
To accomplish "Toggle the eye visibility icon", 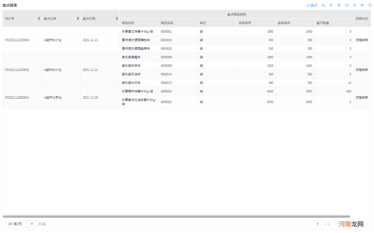I will click(362, 5).
